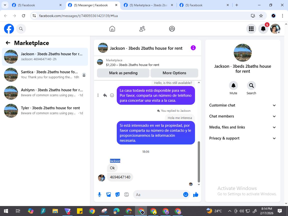Image resolution: width=288 pixels, height=216 pixels.
Task: Open taskbar clock showing 8:14 PM
Action: pos(267,211)
